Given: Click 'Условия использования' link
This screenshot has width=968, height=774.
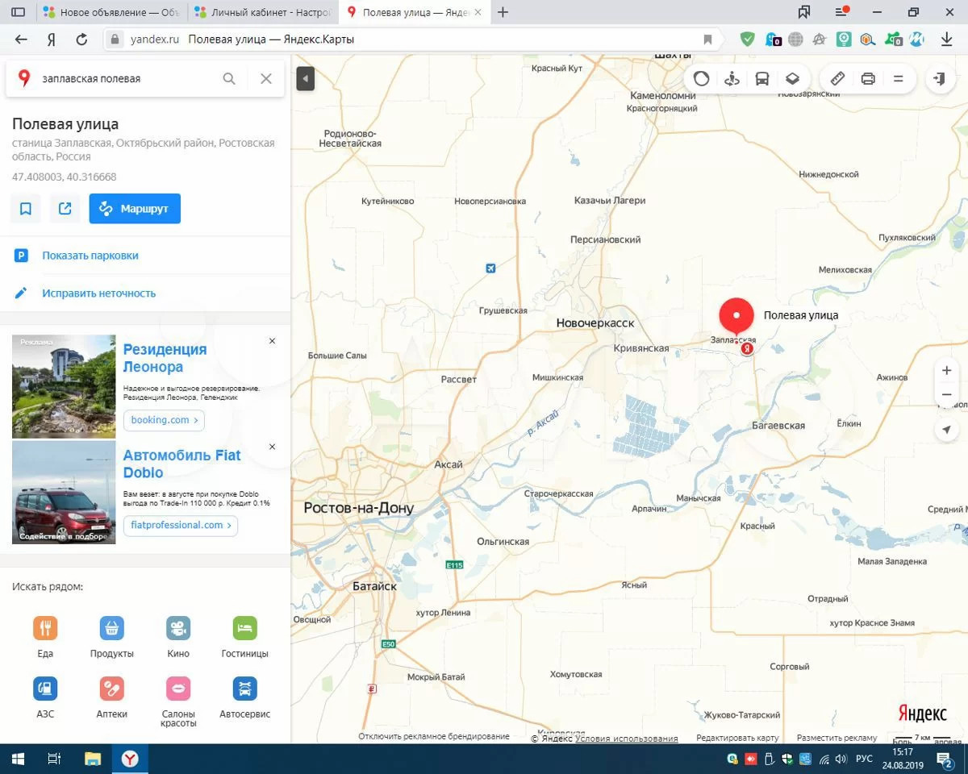Looking at the screenshot, I should (x=626, y=739).
